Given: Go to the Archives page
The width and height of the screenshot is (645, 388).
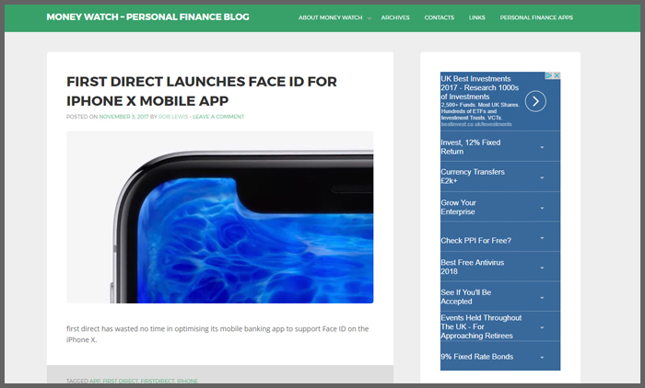Looking at the screenshot, I should coord(395,17).
